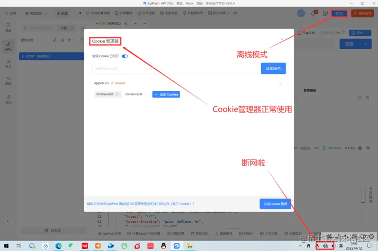Open the notes sidebar icon

pos(8,99)
